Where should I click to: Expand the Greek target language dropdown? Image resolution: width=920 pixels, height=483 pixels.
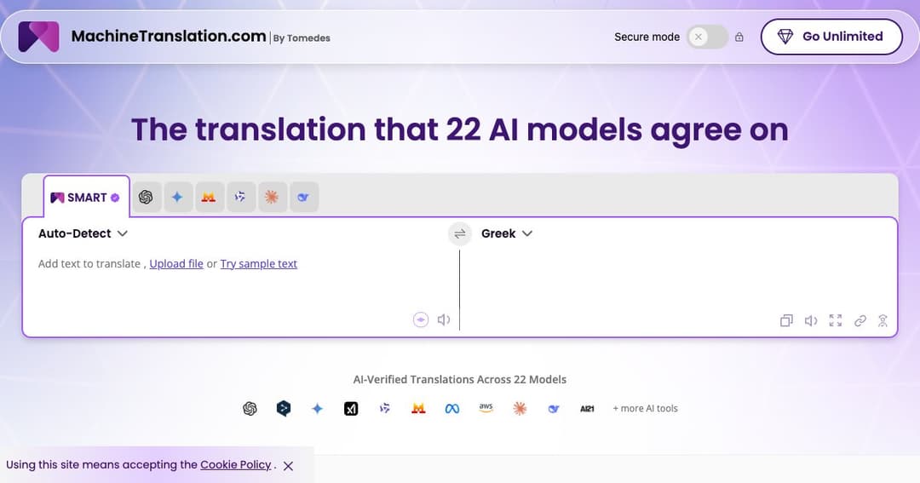click(x=506, y=233)
